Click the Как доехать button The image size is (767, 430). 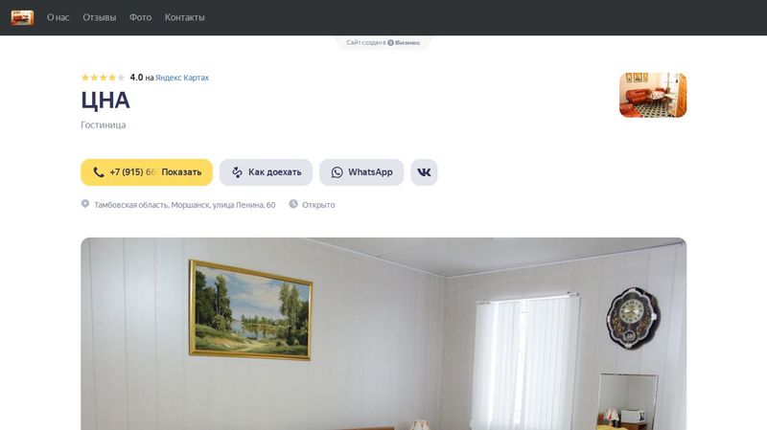click(266, 172)
